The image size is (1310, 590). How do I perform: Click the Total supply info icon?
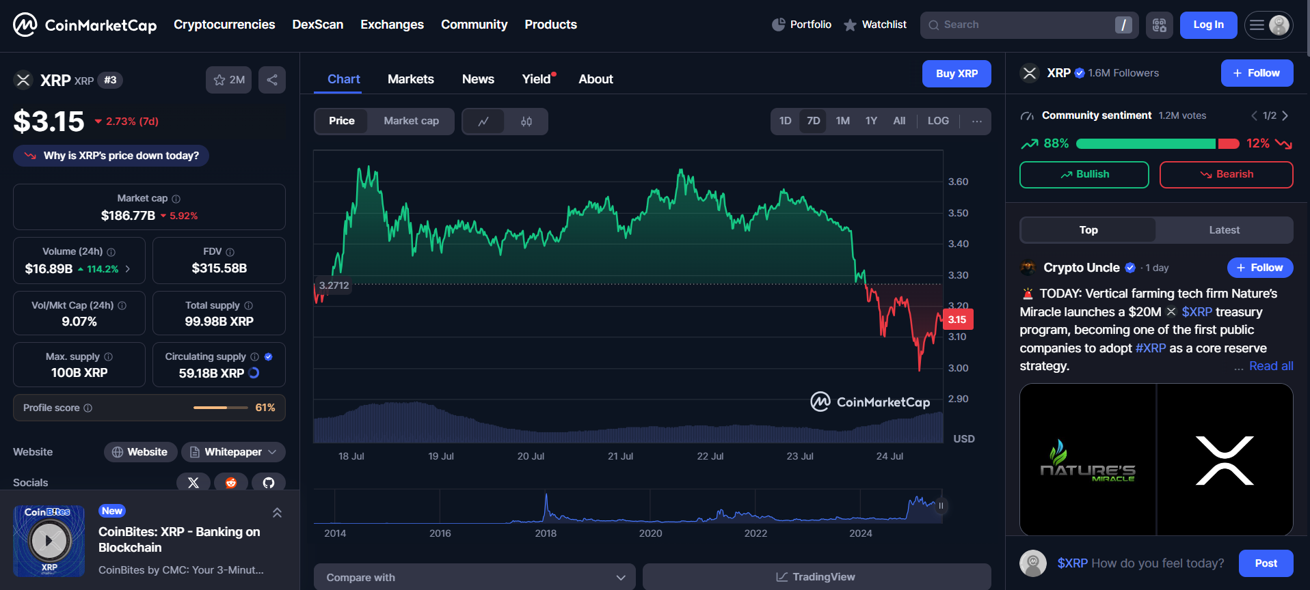tap(248, 306)
